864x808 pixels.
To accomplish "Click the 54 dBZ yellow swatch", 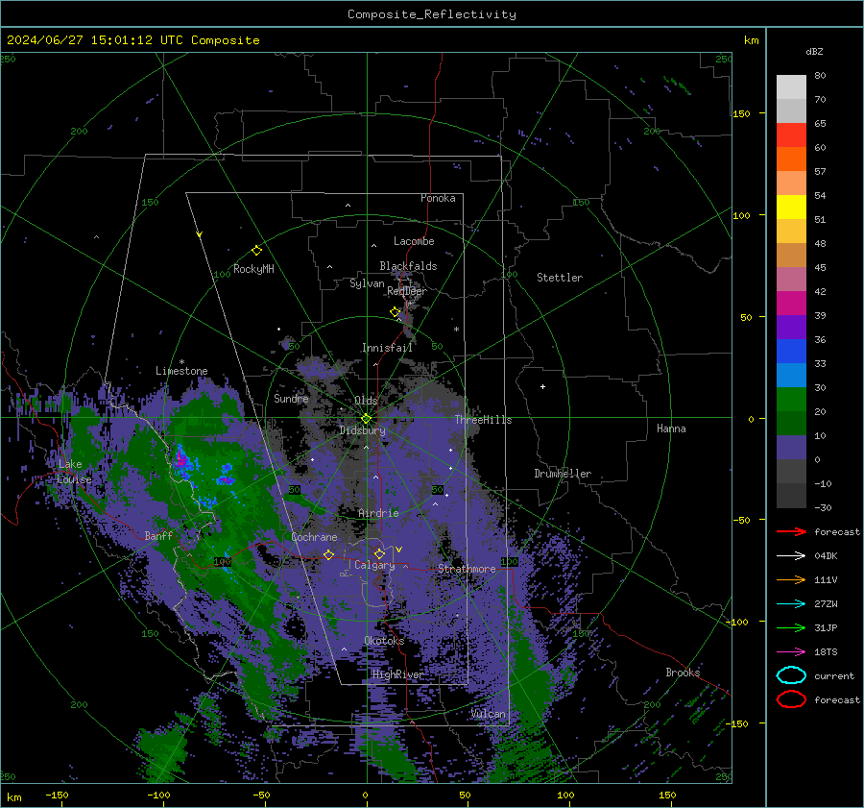I will coord(791,207).
